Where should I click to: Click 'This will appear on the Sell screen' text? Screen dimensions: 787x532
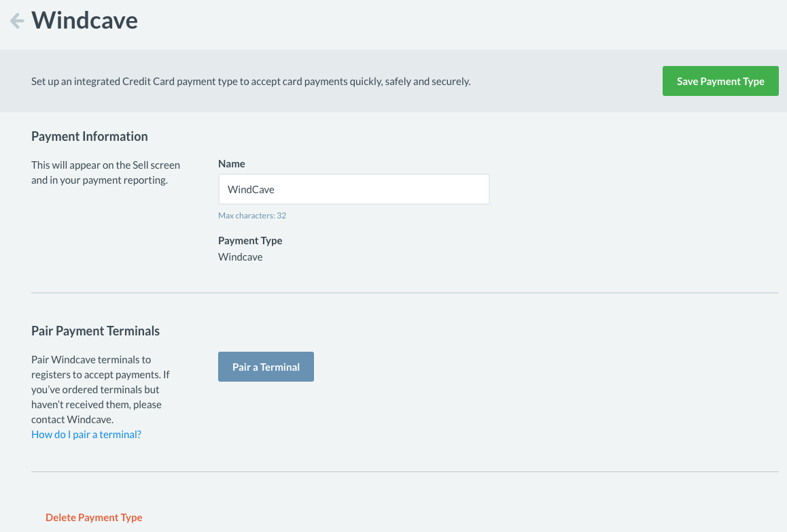tap(105, 165)
